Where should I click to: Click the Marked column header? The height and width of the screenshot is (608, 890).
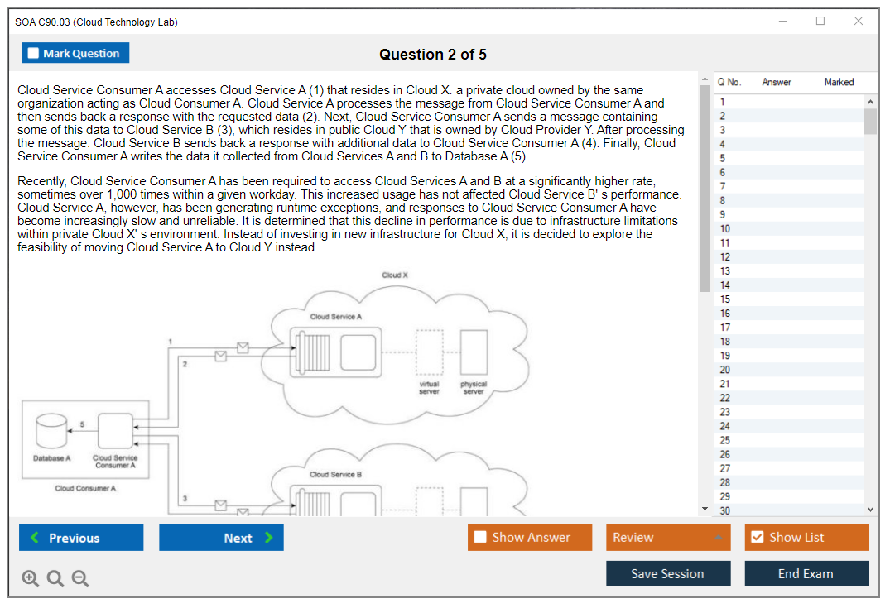click(x=839, y=82)
